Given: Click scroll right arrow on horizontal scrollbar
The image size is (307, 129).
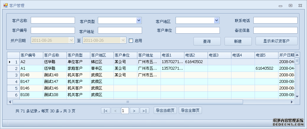Looking at the screenshot, I should [292, 102].
